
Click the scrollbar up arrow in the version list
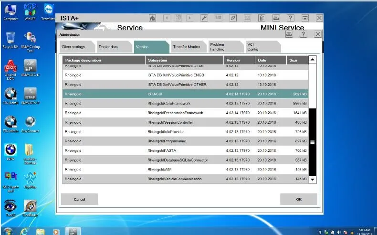tap(312, 59)
